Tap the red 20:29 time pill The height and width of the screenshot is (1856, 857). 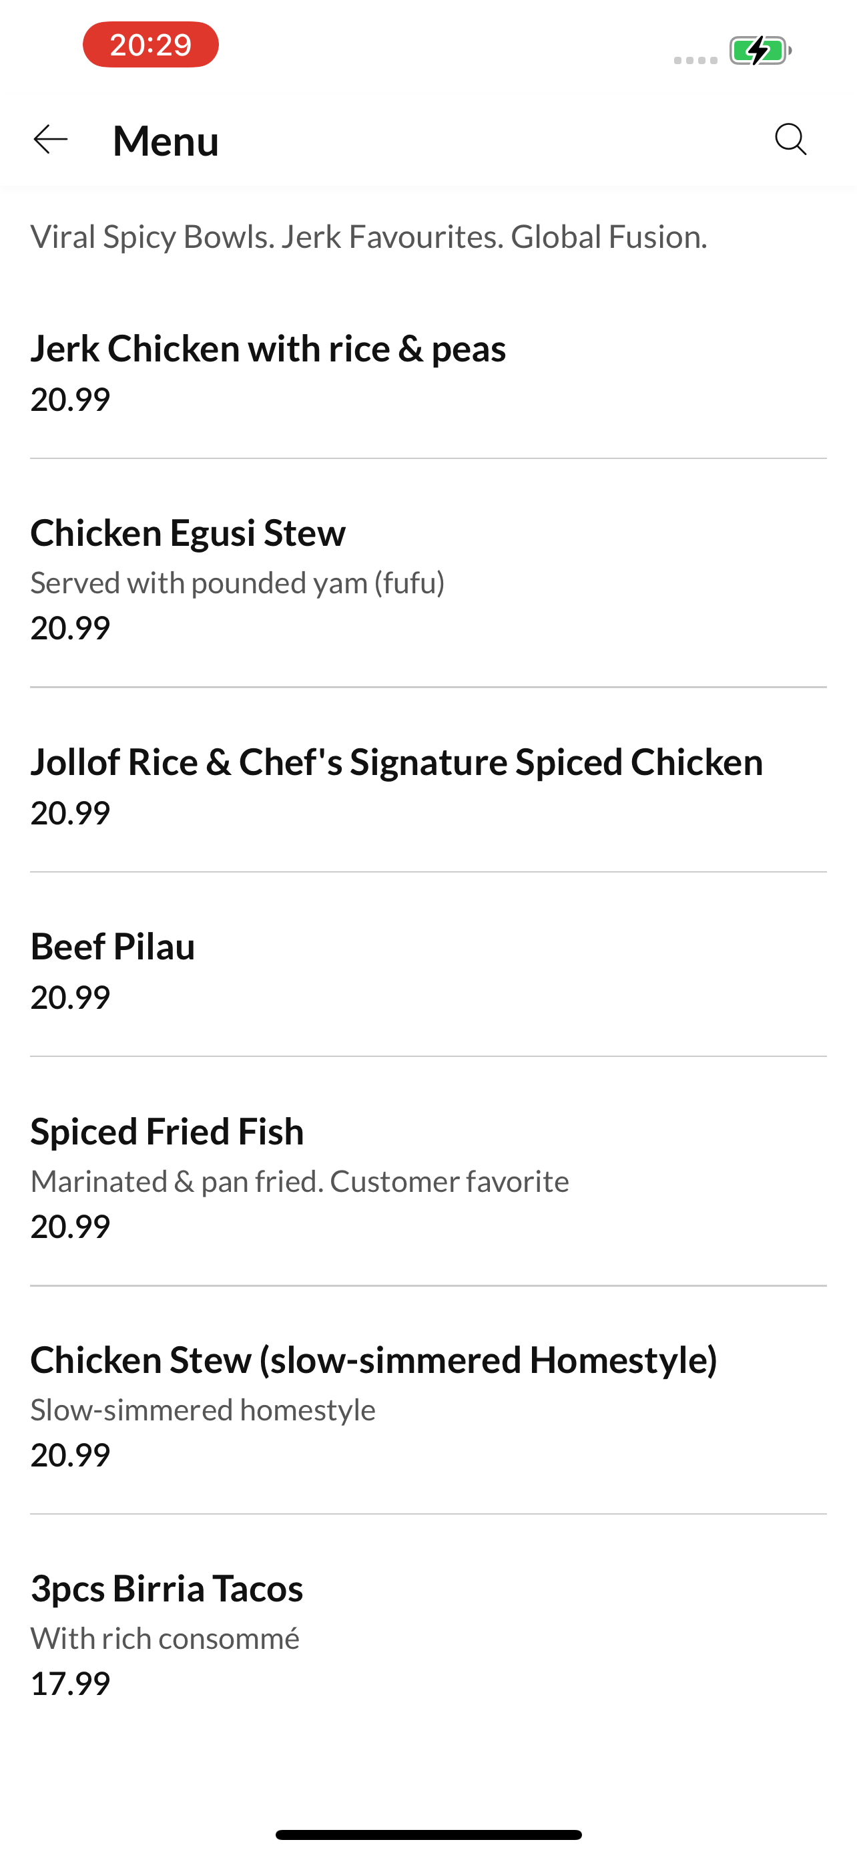coord(150,45)
